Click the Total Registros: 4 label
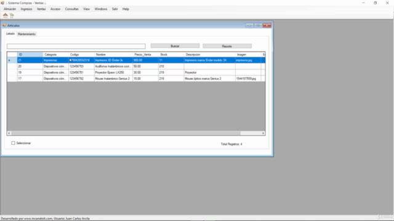The image size is (394, 221). [231, 144]
